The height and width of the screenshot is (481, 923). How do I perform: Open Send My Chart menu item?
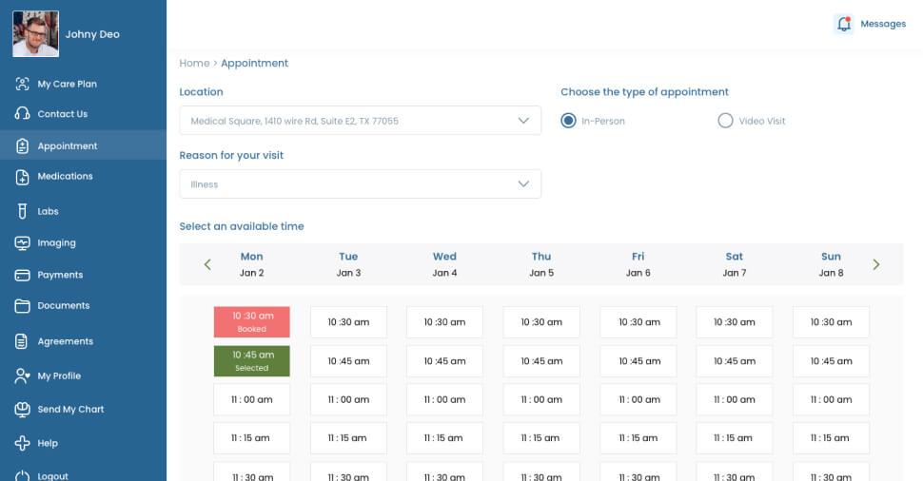pos(70,409)
